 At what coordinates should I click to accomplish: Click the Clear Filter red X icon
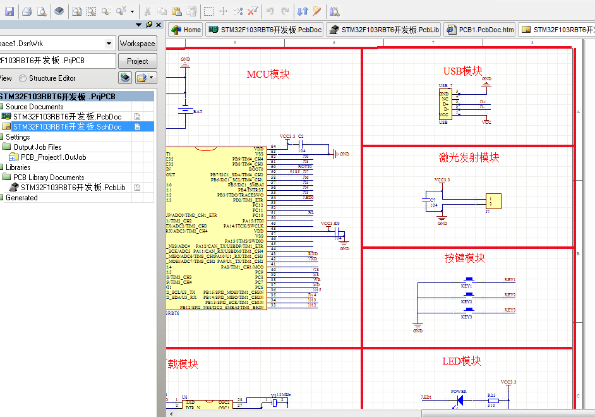tap(253, 11)
